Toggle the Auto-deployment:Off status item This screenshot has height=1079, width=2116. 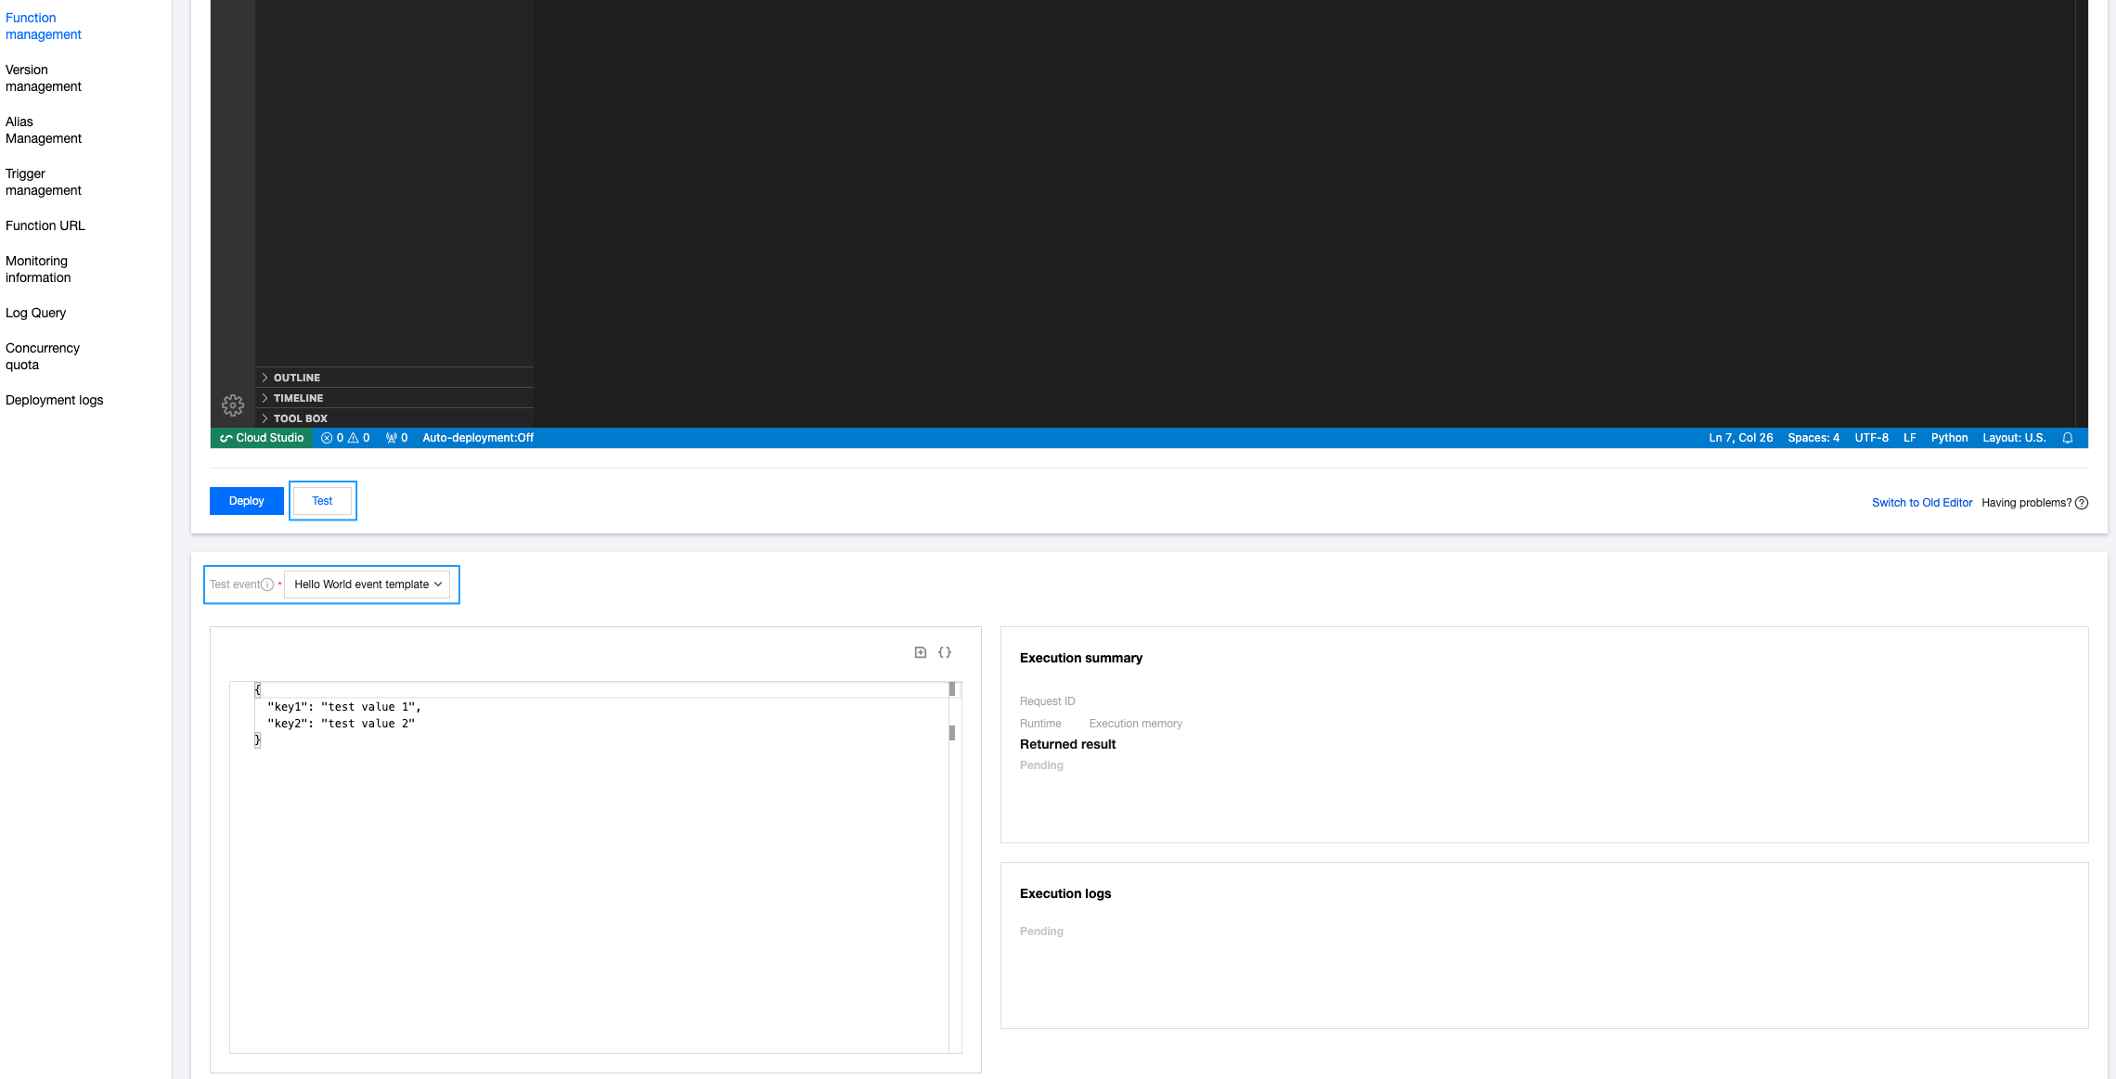478,438
